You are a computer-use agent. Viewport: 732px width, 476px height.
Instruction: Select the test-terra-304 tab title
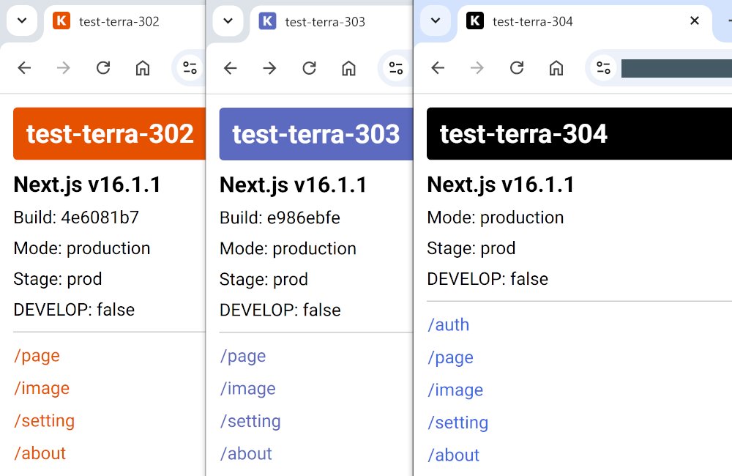coord(533,21)
